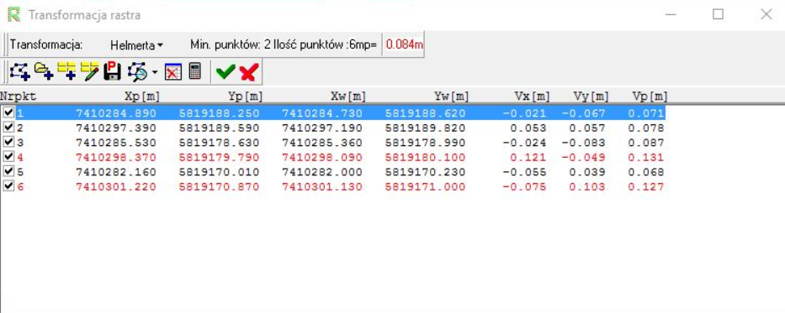
Task: Uncheck the checkbox for point 5
Action: click(x=8, y=172)
